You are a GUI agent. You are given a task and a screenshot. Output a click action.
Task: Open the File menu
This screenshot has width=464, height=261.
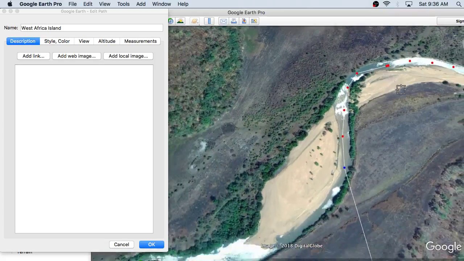pyautogui.click(x=72, y=4)
